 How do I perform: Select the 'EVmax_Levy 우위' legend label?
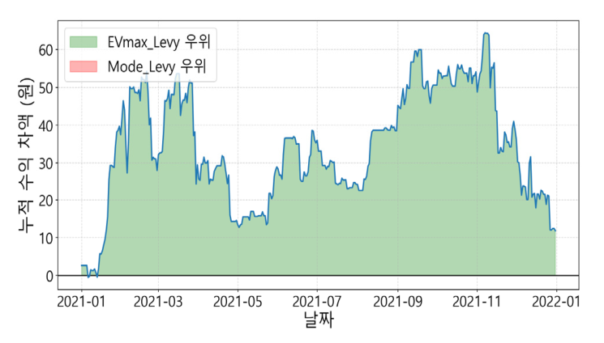tap(153, 41)
